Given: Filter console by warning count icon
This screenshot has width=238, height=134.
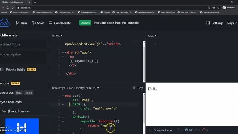Looking at the screenshot, I should coord(197,130).
